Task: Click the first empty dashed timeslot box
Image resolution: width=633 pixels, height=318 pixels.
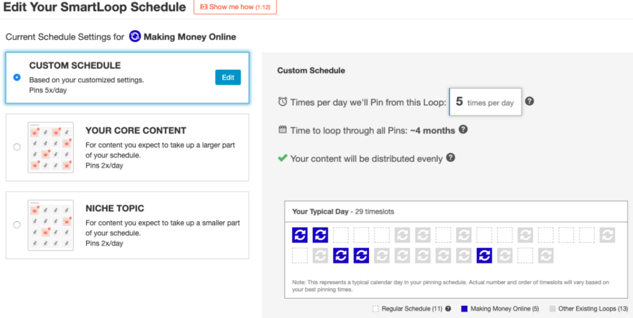Action: click(x=341, y=235)
